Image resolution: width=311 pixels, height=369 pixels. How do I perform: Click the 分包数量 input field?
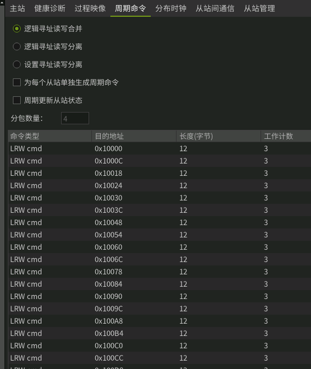75,118
